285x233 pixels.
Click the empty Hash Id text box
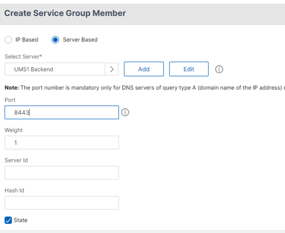61,203
